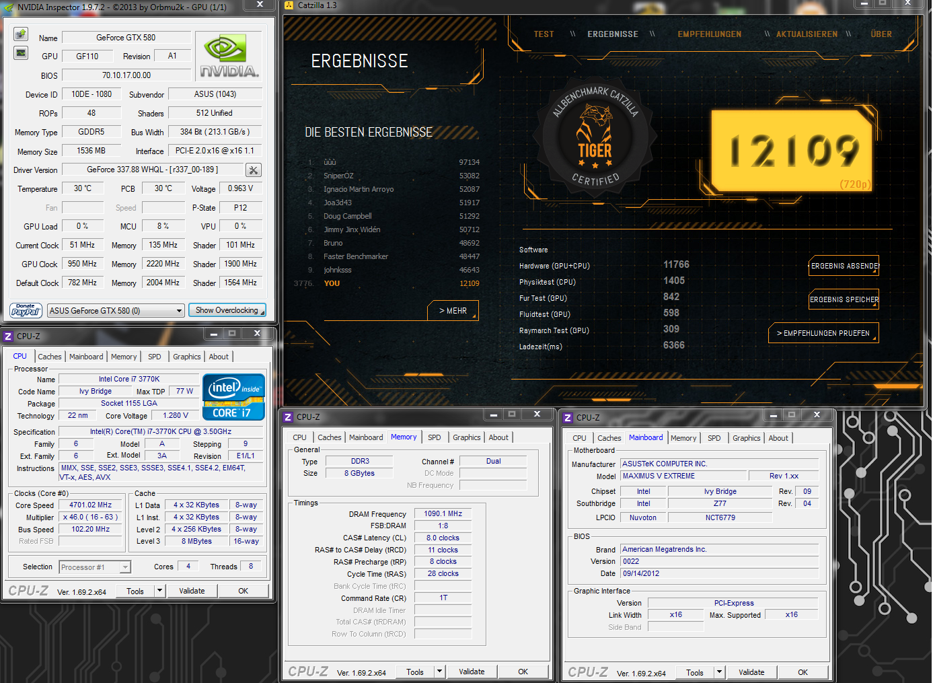
Task: Open driver tools wrench icon
Action: 253,170
